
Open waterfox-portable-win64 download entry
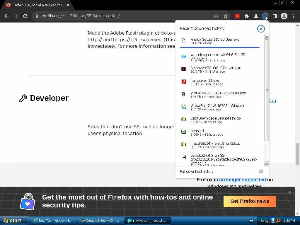(220, 57)
